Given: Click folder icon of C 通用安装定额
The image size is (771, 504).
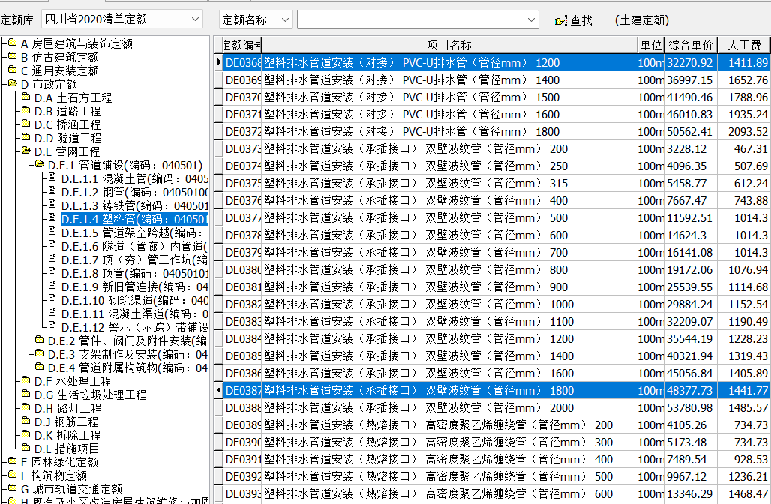Looking at the screenshot, I should tap(13, 70).
